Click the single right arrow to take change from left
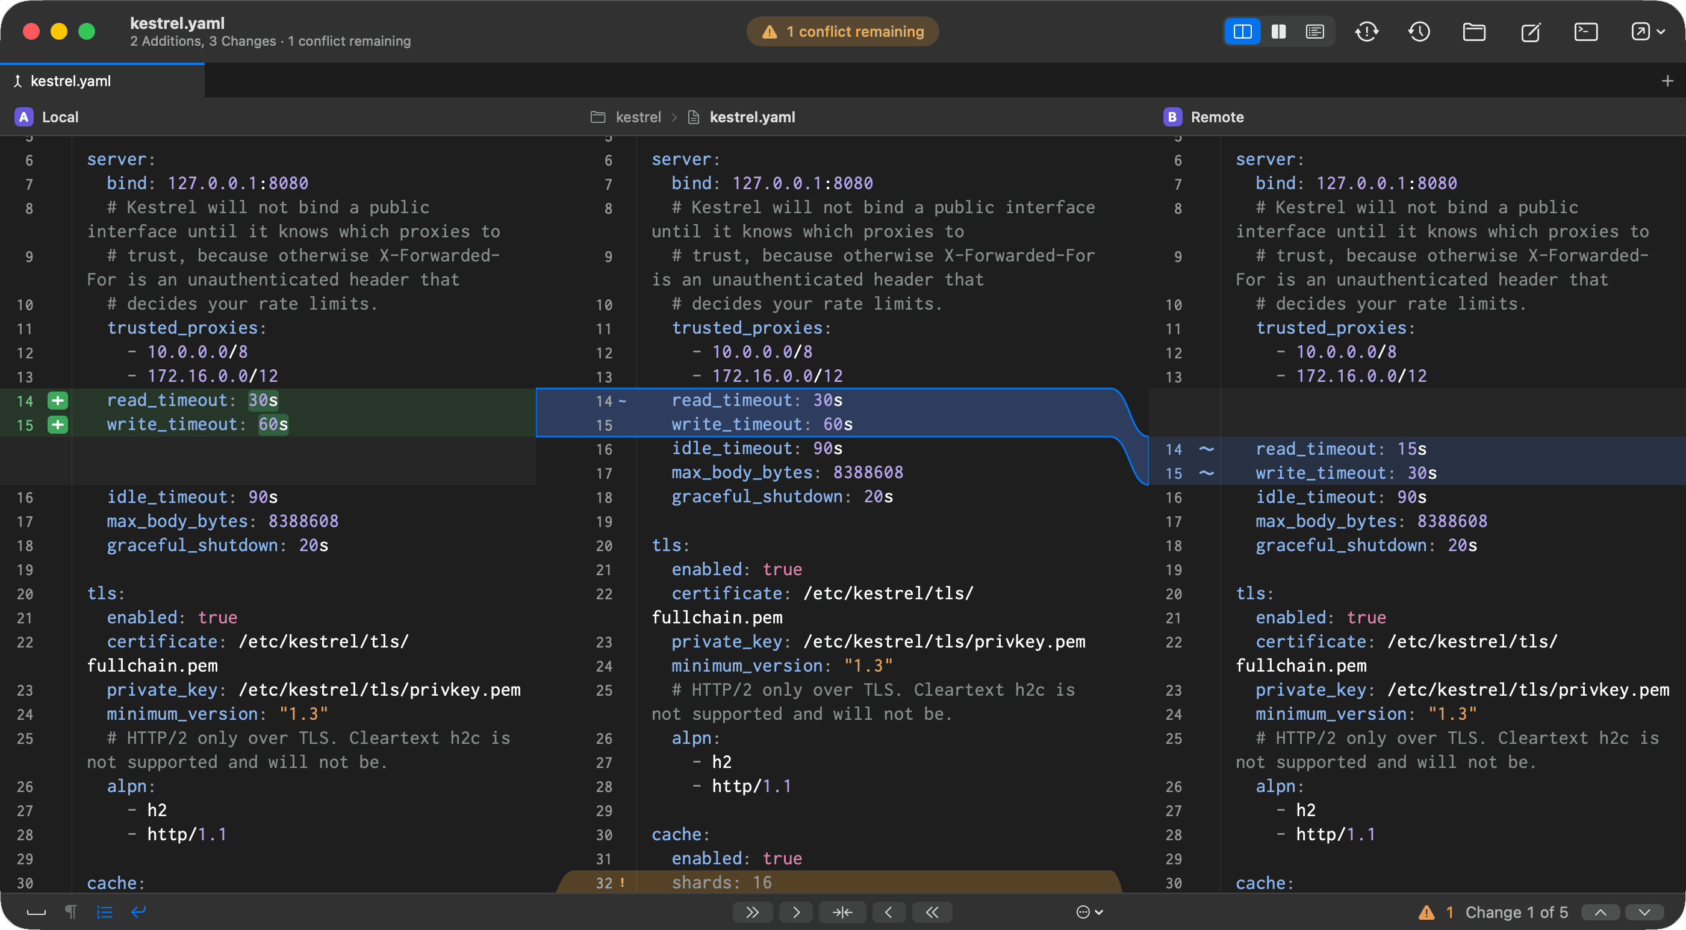Screen dimensions: 1686x930 (x=796, y=912)
